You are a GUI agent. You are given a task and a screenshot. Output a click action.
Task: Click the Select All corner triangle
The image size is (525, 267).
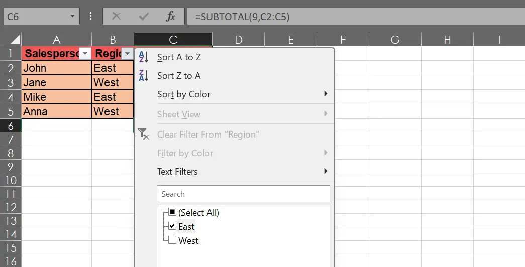pos(15,41)
